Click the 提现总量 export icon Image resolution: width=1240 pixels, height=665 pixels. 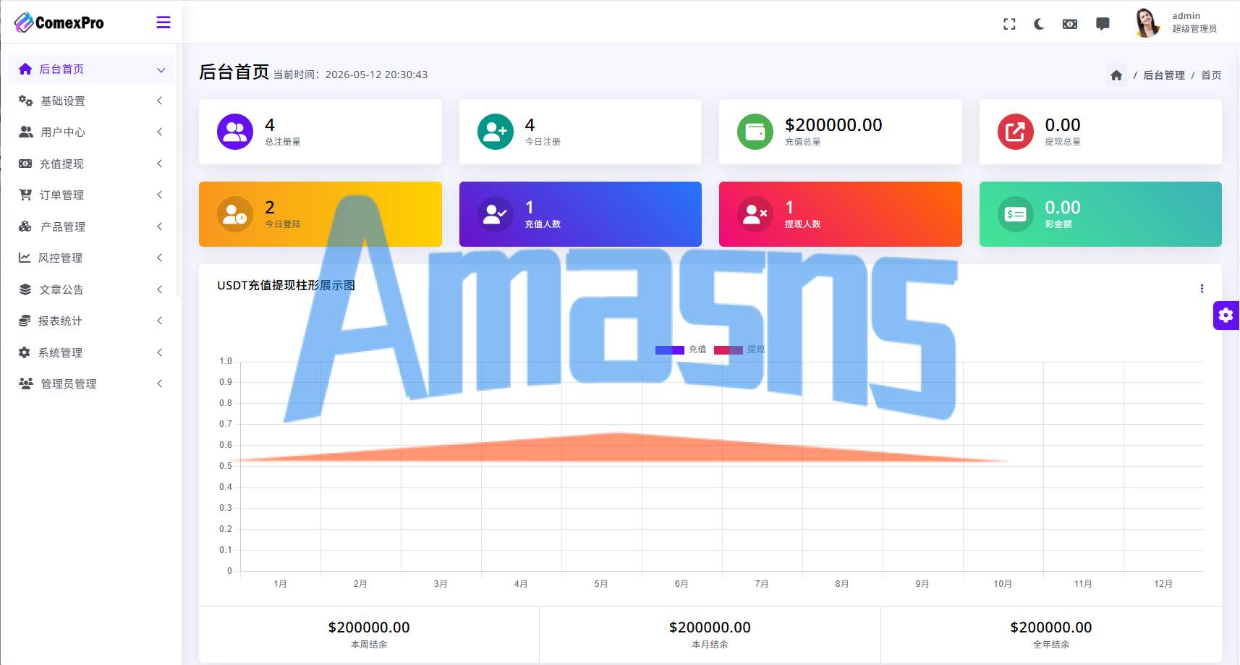pyautogui.click(x=1016, y=132)
